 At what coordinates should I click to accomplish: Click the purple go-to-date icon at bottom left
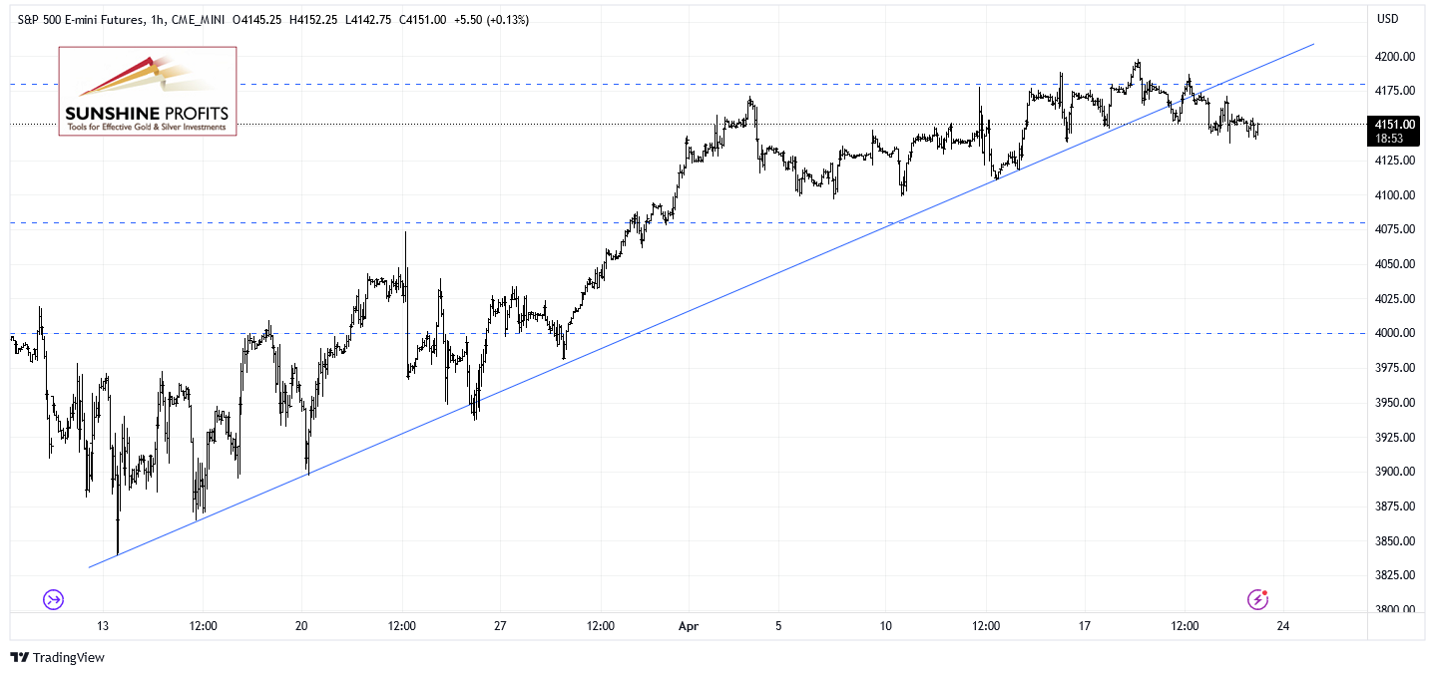(53, 599)
